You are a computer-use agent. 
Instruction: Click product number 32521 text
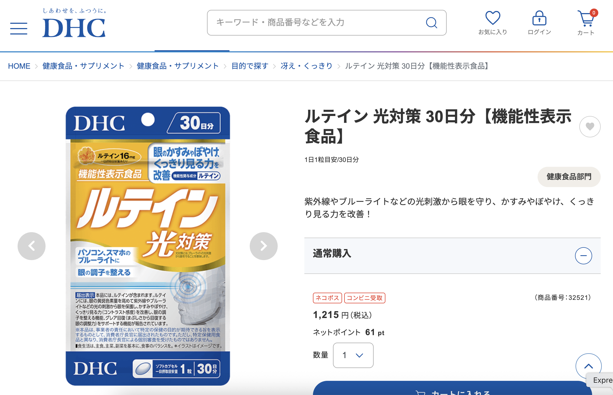click(563, 297)
